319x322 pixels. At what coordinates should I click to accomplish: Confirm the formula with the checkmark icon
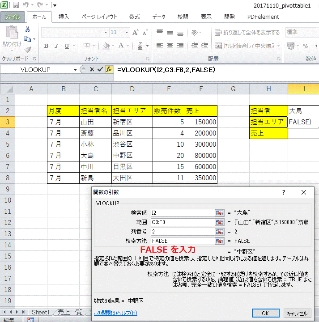[x=100, y=69]
